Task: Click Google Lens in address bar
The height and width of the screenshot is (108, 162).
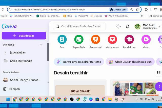Action: pos(118,10)
